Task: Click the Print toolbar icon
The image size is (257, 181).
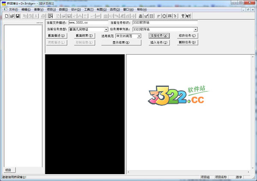Action: (43, 16)
